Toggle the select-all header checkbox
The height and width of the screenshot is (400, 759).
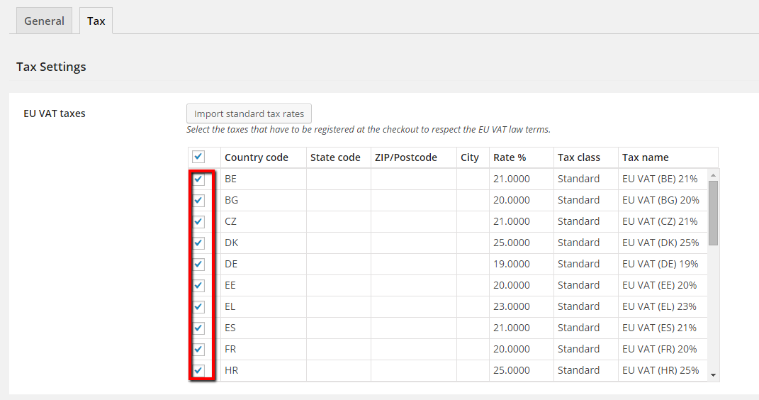pos(198,157)
